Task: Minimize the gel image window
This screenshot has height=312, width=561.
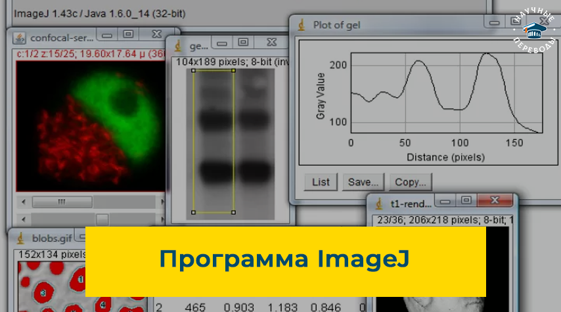Action: tap(222, 43)
